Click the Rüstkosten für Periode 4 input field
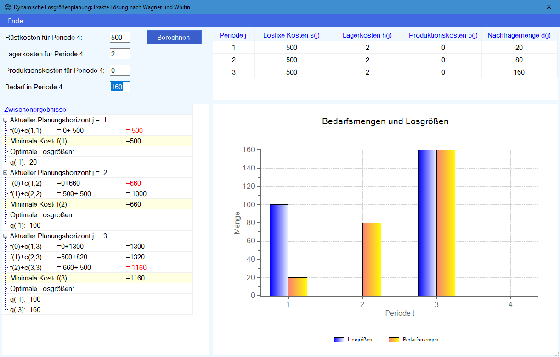 point(120,38)
